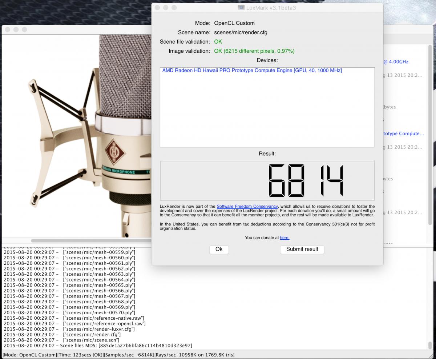Select log line scenes/mic/scene.scn
Viewport: 436px width, 359px height.
62,340
